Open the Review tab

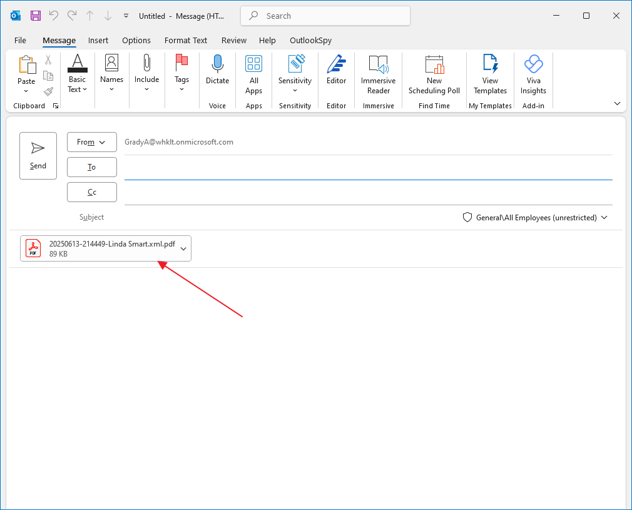(234, 40)
